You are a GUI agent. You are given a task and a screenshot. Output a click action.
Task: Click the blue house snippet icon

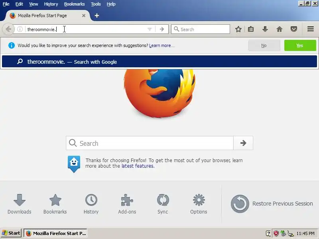(74, 164)
